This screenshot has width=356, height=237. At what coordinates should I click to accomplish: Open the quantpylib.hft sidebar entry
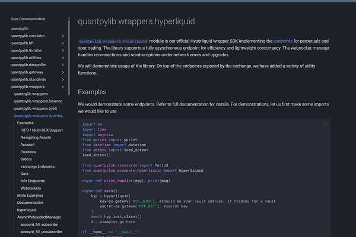22,43
